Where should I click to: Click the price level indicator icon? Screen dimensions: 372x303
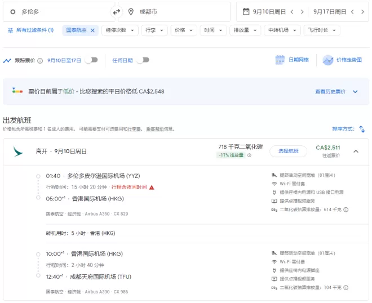point(17,91)
